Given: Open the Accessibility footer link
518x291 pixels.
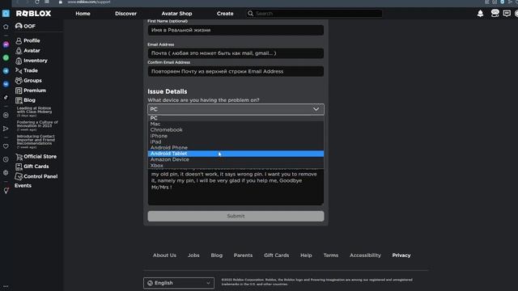Looking at the screenshot, I should click(365, 255).
